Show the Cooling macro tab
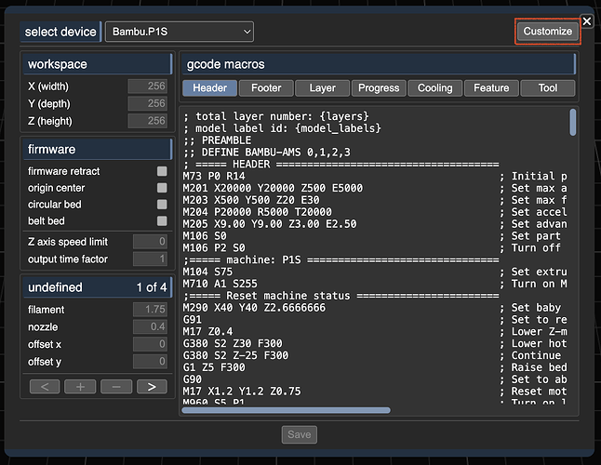The image size is (601, 465). pos(434,88)
